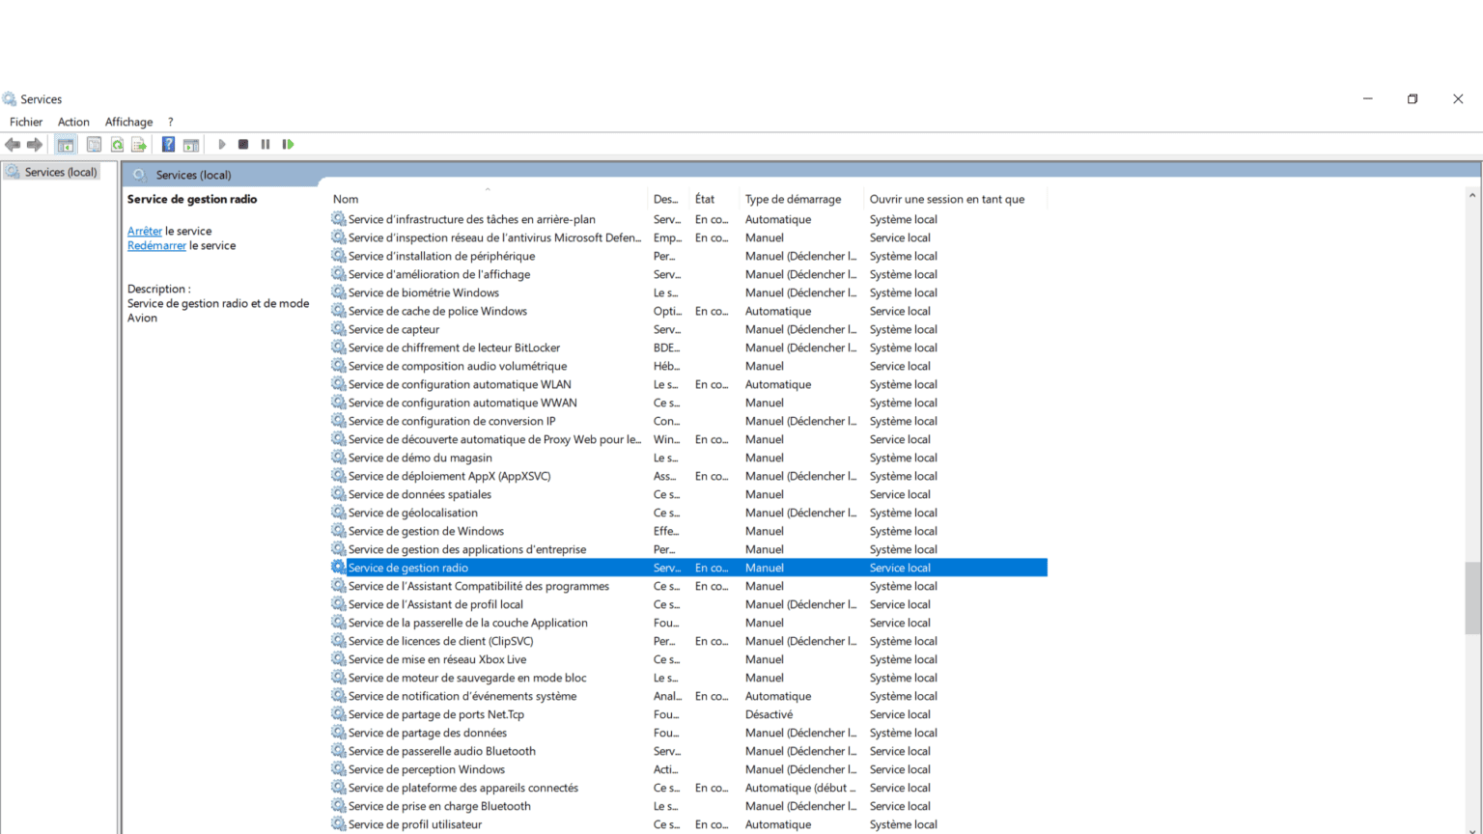Select Service de chiffrement de lecteur BitLocker
This screenshot has width=1483, height=834.
pos(454,347)
